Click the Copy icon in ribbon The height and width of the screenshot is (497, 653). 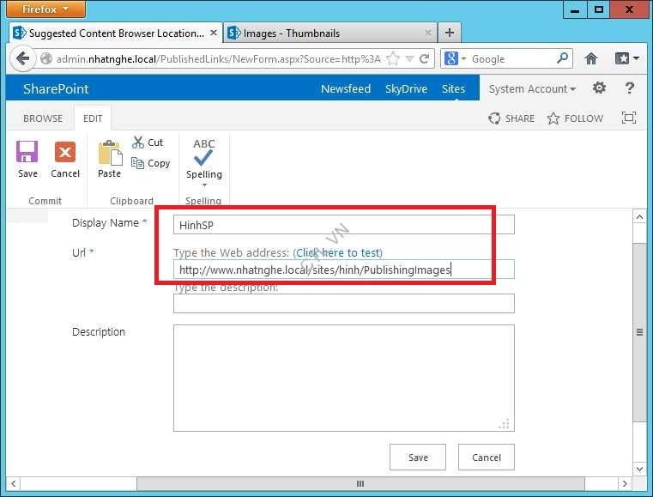pos(138,163)
